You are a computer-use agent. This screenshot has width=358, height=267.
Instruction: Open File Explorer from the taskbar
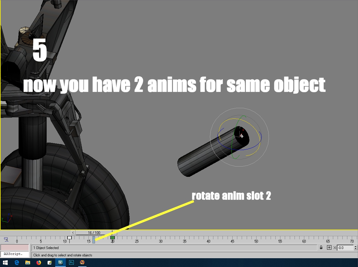click(27, 262)
